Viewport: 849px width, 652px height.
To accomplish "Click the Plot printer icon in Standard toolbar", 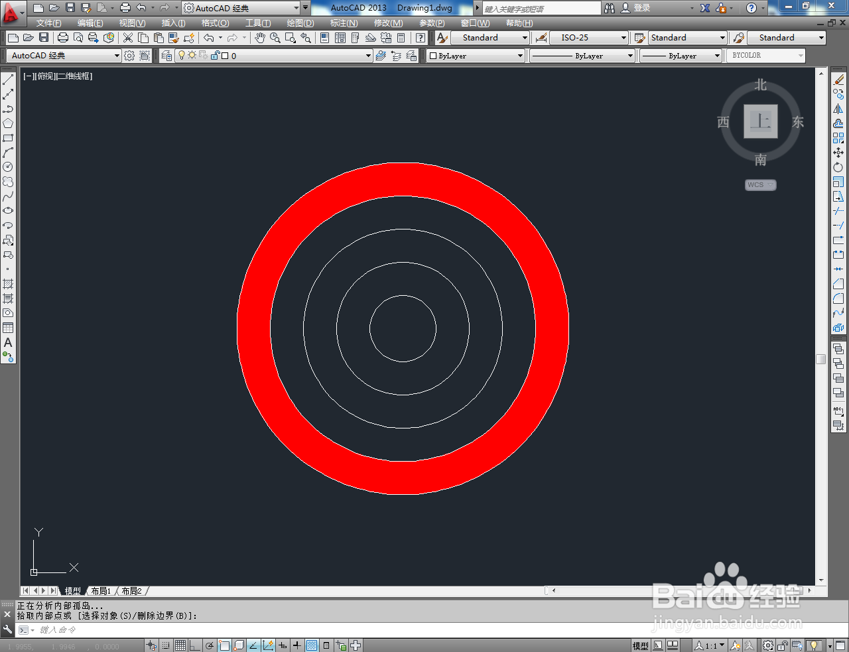I will pyautogui.click(x=63, y=38).
